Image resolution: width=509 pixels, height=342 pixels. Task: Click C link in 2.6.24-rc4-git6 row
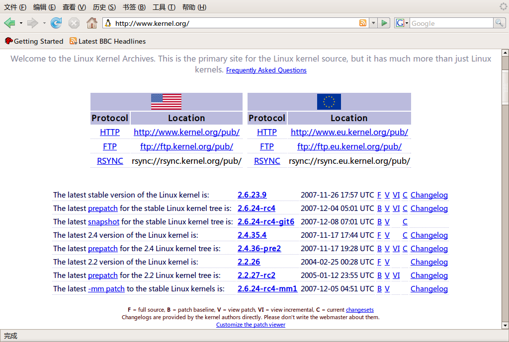pyautogui.click(x=405, y=222)
